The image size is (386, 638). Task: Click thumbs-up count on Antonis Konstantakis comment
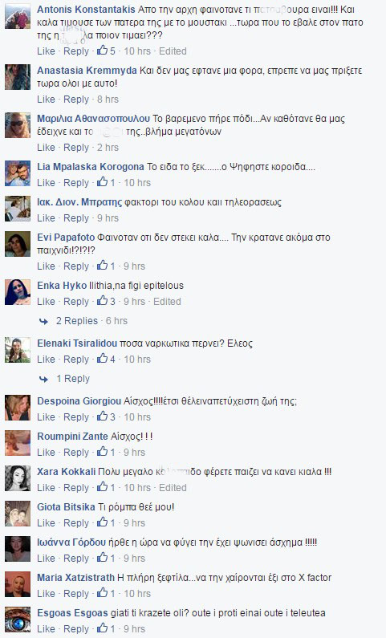(112, 51)
